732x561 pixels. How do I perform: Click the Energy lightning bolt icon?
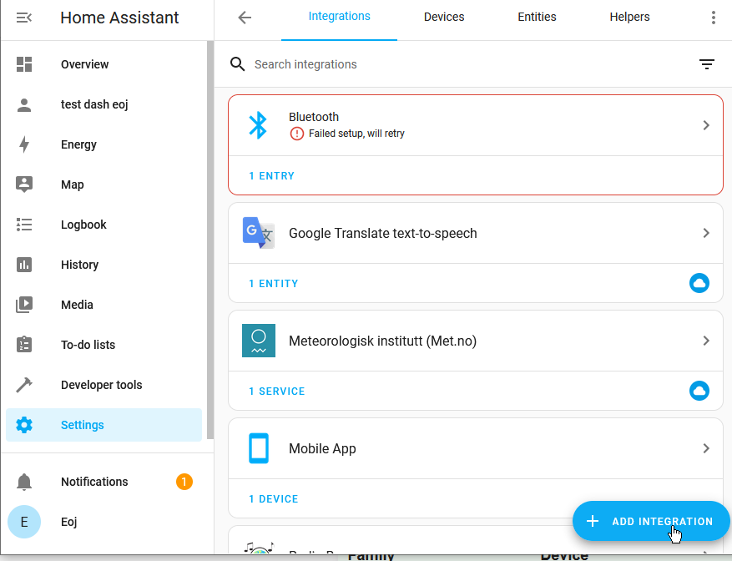24,144
